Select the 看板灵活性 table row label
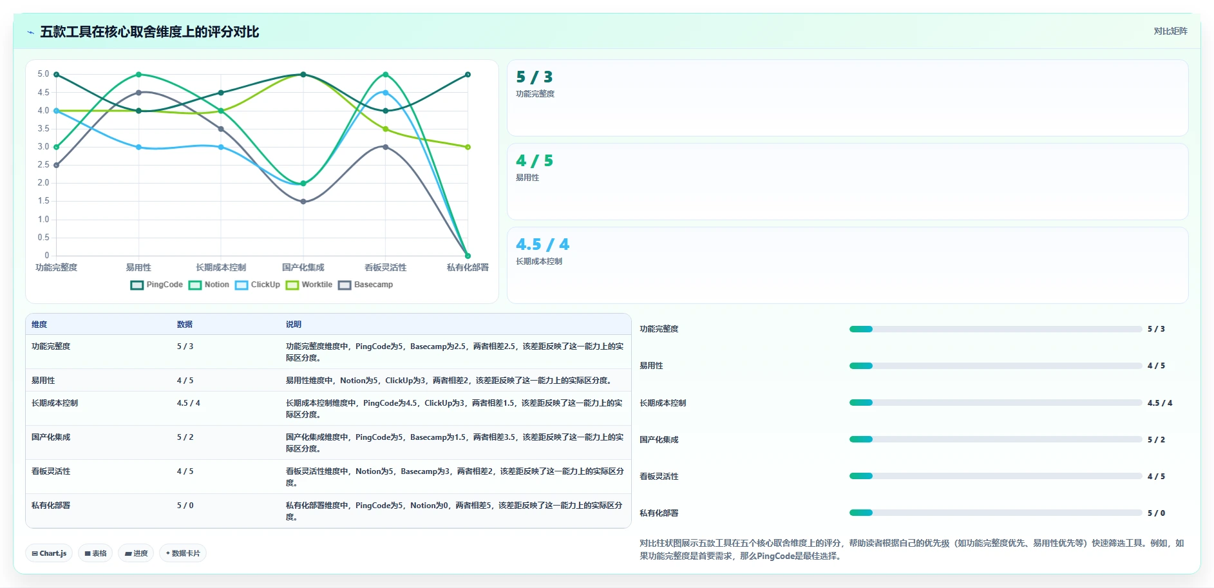1214x588 pixels. point(51,471)
